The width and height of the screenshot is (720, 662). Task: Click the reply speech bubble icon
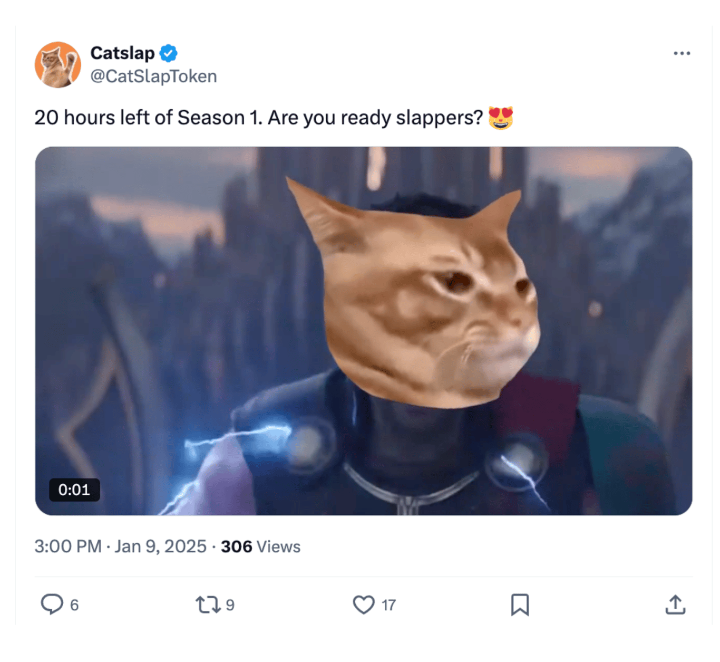point(52,605)
